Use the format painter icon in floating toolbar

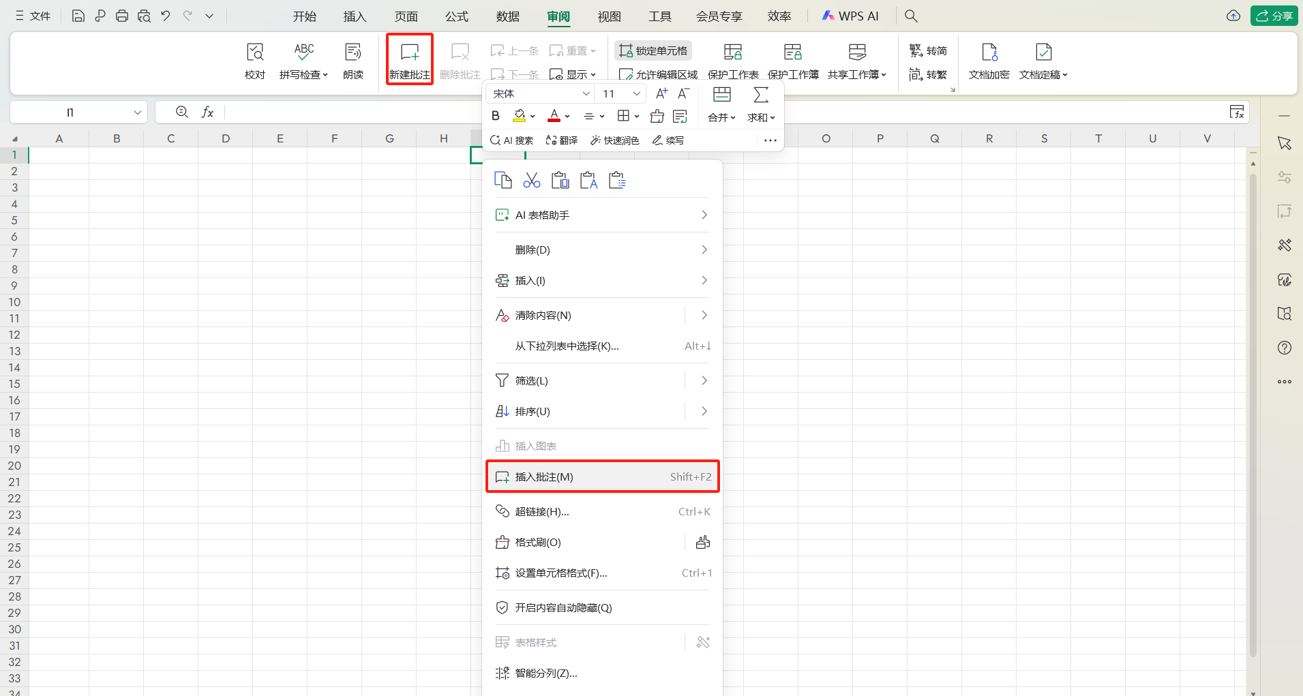(656, 116)
